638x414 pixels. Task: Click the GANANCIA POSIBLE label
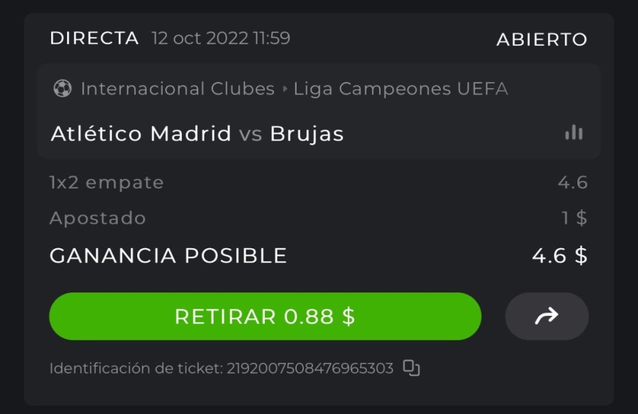[168, 255]
